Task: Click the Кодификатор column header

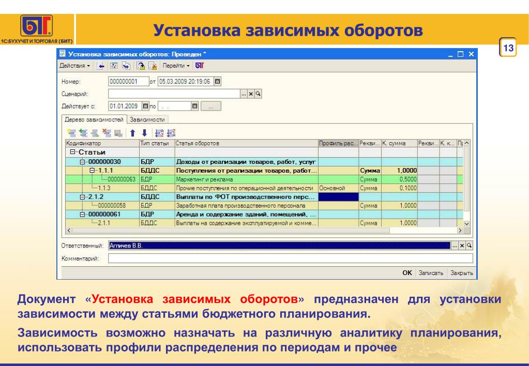Action: (102, 143)
